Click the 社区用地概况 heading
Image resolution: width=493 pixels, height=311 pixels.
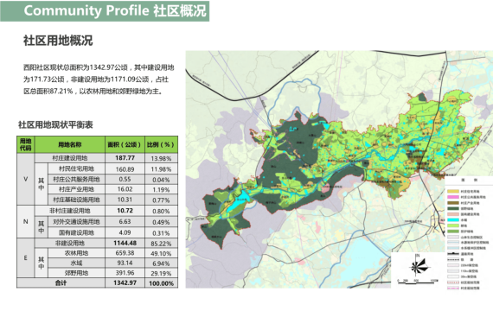tap(58, 41)
